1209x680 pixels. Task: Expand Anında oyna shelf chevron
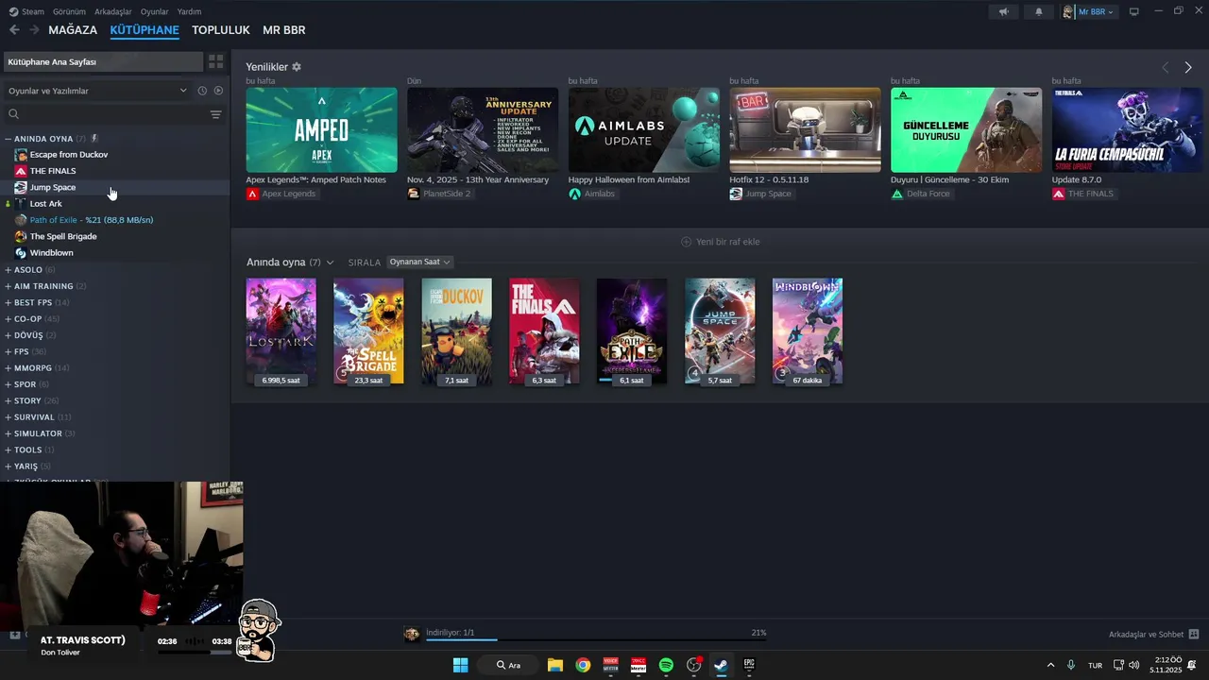330,263
